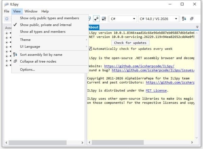Select Show only public types and members

pos(49,18)
